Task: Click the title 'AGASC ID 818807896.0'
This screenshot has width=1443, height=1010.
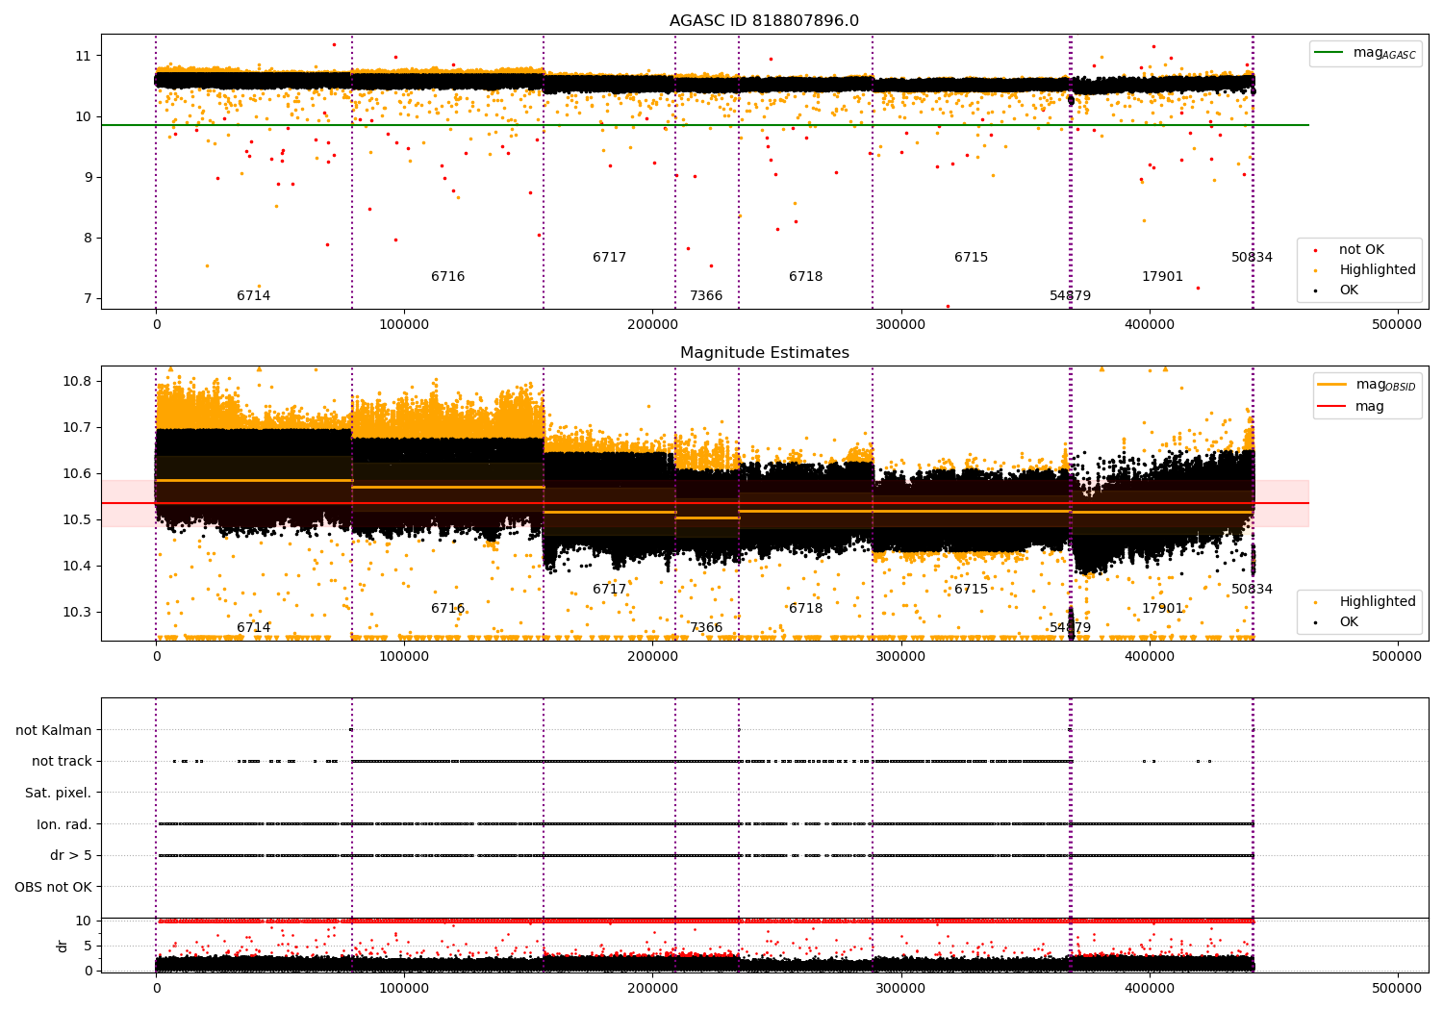Action: tap(764, 21)
